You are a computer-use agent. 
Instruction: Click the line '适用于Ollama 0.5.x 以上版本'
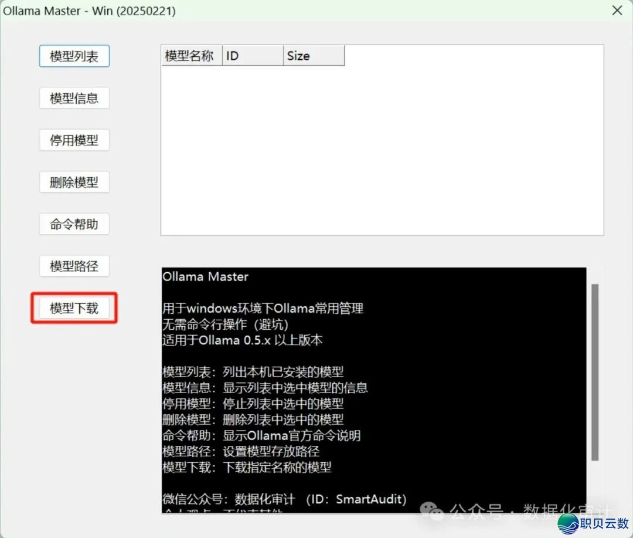pyautogui.click(x=242, y=340)
